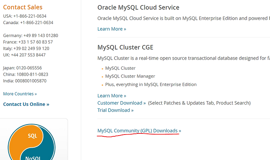Click the MySQL Cluster CGE heading

point(125,47)
